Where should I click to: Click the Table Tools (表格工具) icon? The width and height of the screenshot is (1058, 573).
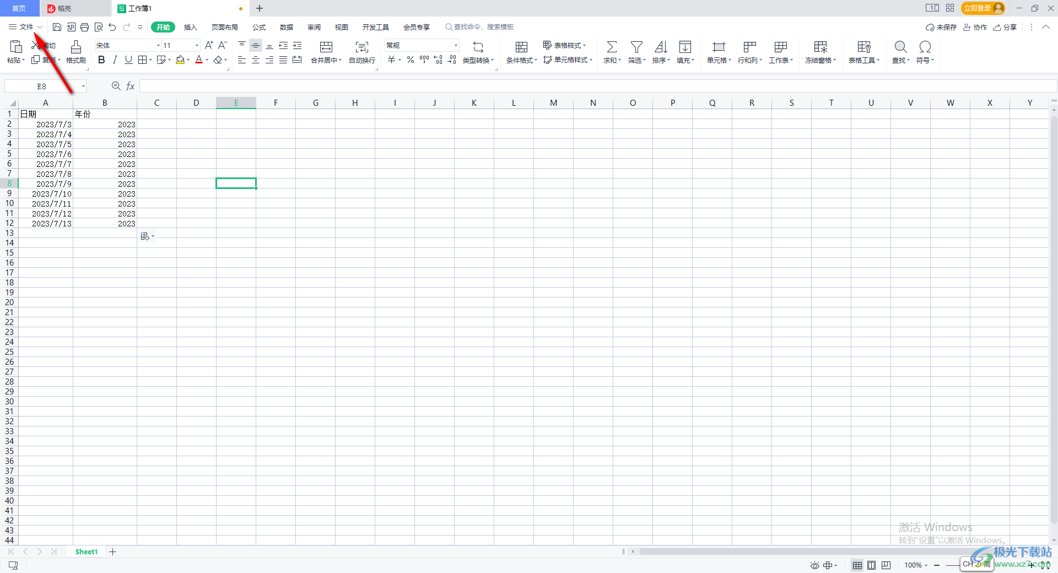(864, 47)
